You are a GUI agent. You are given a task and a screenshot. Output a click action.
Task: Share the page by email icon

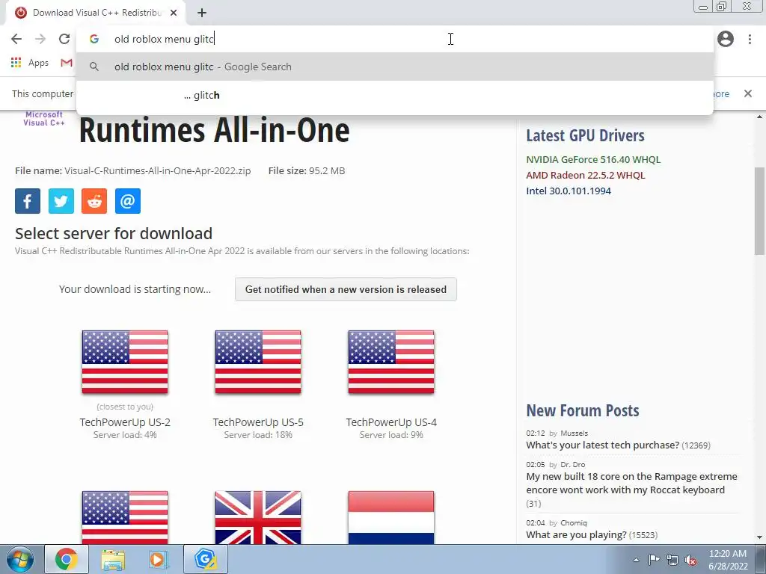click(128, 201)
